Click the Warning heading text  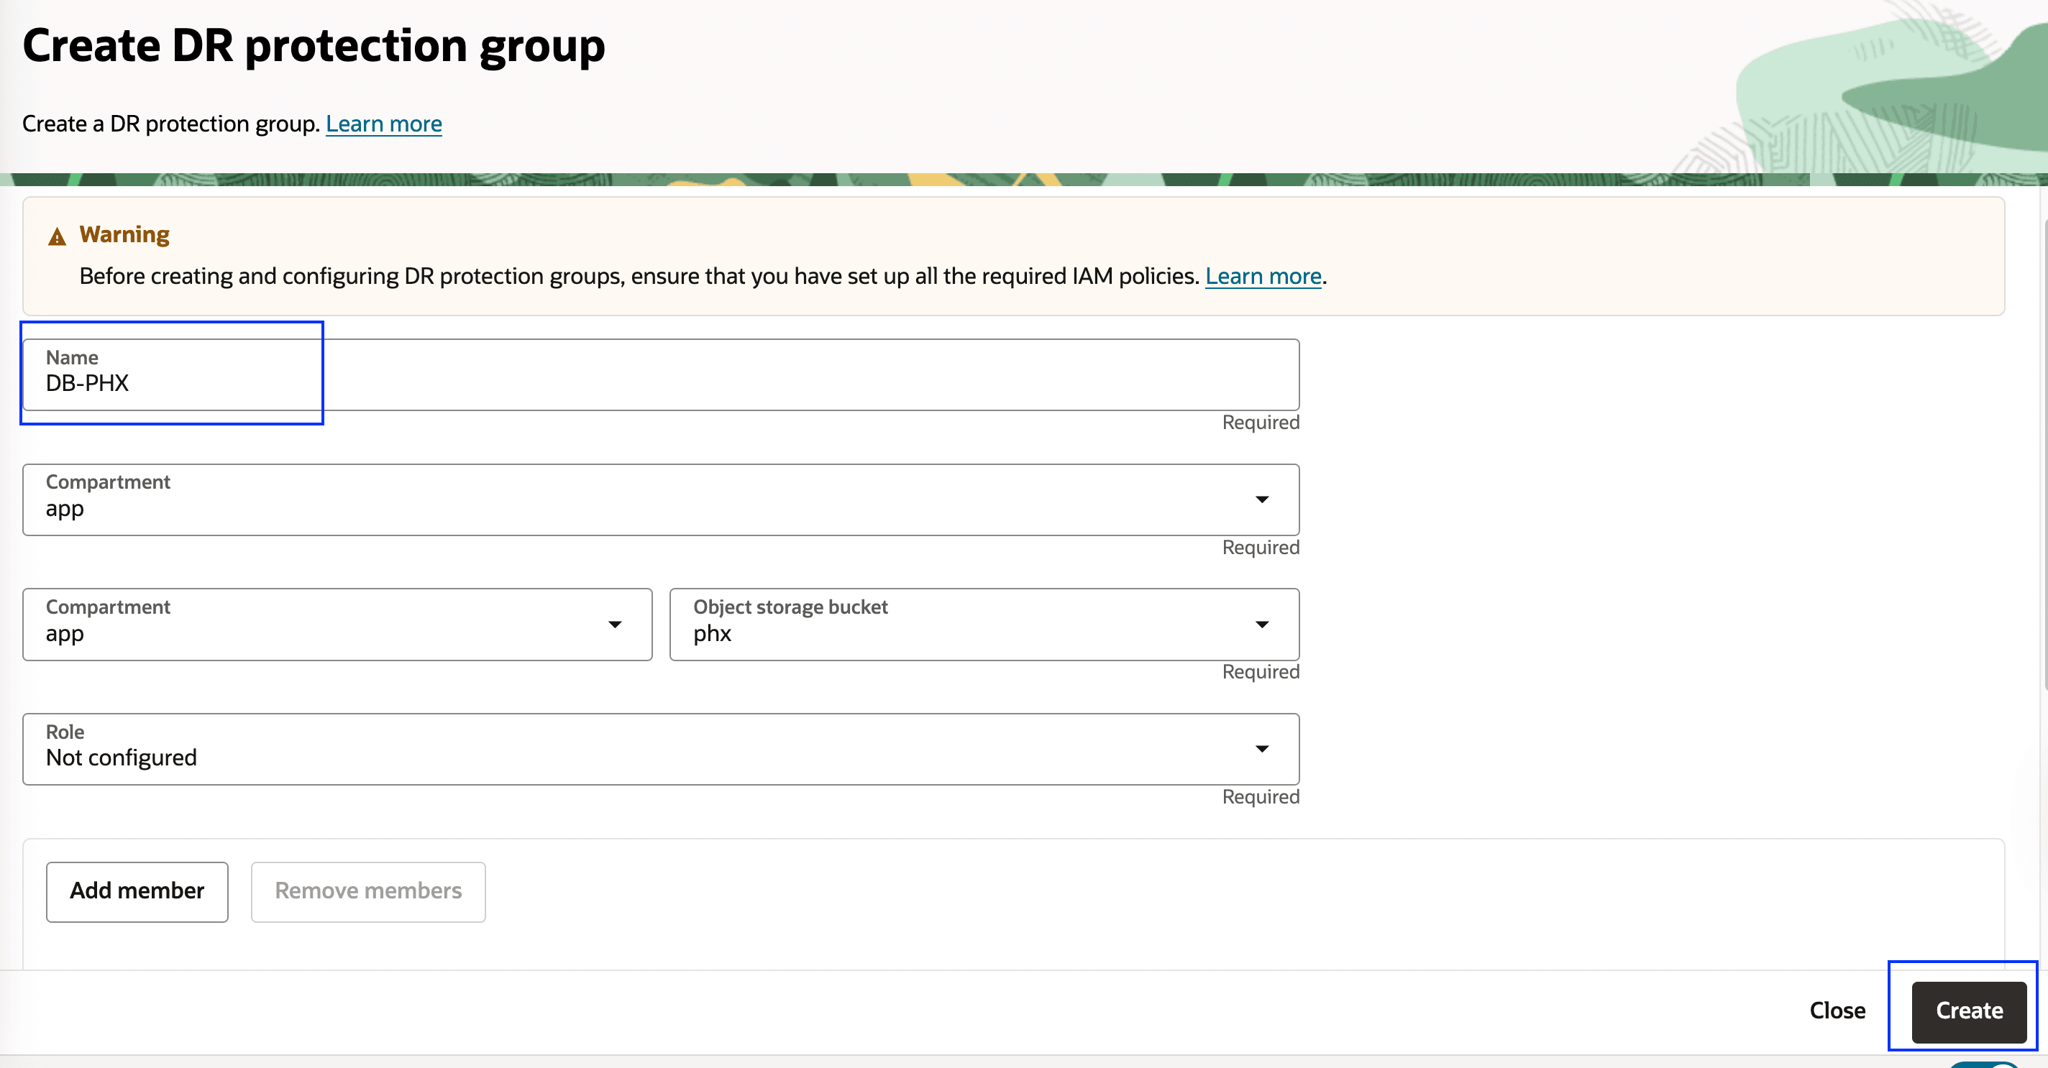click(x=124, y=234)
